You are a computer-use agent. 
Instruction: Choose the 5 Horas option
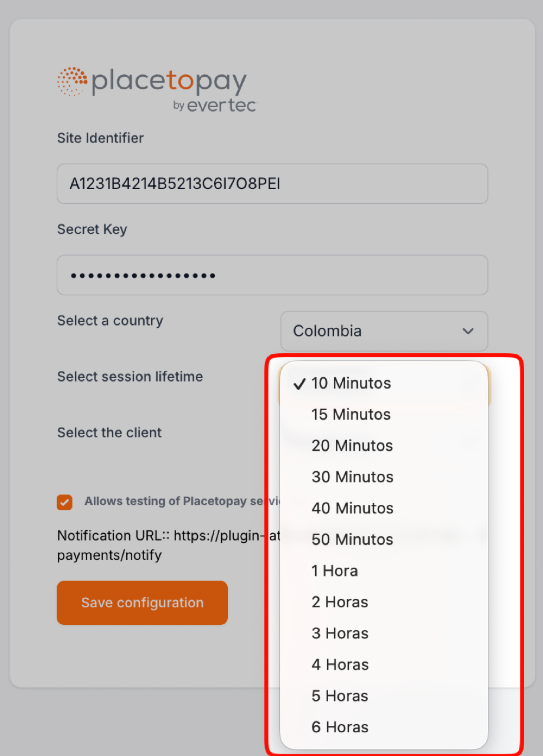pyautogui.click(x=340, y=696)
